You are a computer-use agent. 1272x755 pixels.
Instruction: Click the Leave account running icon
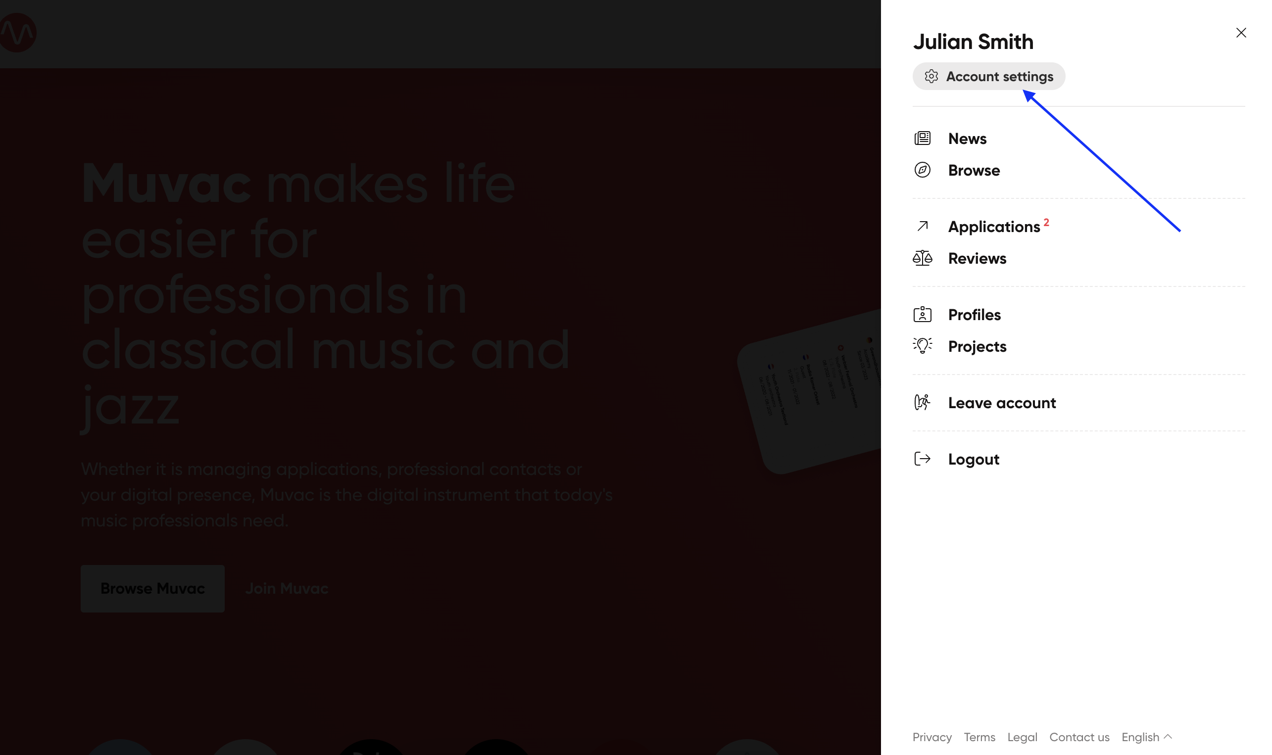point(923,402)
